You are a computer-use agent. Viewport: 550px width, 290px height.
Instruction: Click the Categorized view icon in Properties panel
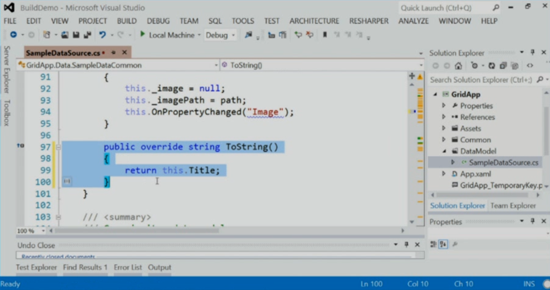[433, 244]
